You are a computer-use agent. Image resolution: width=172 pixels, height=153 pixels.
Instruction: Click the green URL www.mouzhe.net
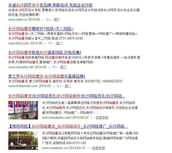pyautogui.click(x=21, y=67)
